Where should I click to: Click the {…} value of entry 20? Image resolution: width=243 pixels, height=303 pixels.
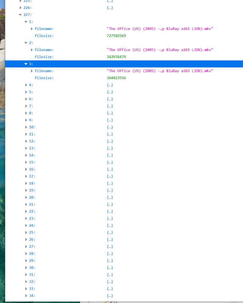tap(110, 197)
